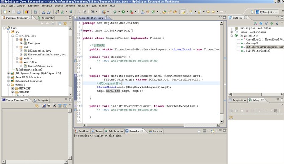Open the New file dropdown arrow
Image resolution: width=284 pixels, height=164 pixels.
(9, 12)
